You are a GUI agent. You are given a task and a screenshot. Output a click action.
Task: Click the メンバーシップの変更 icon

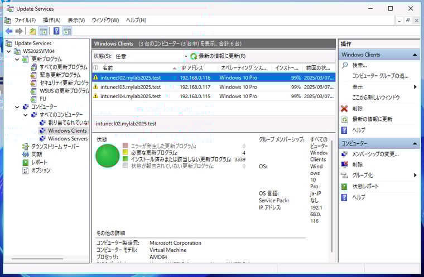344,154
